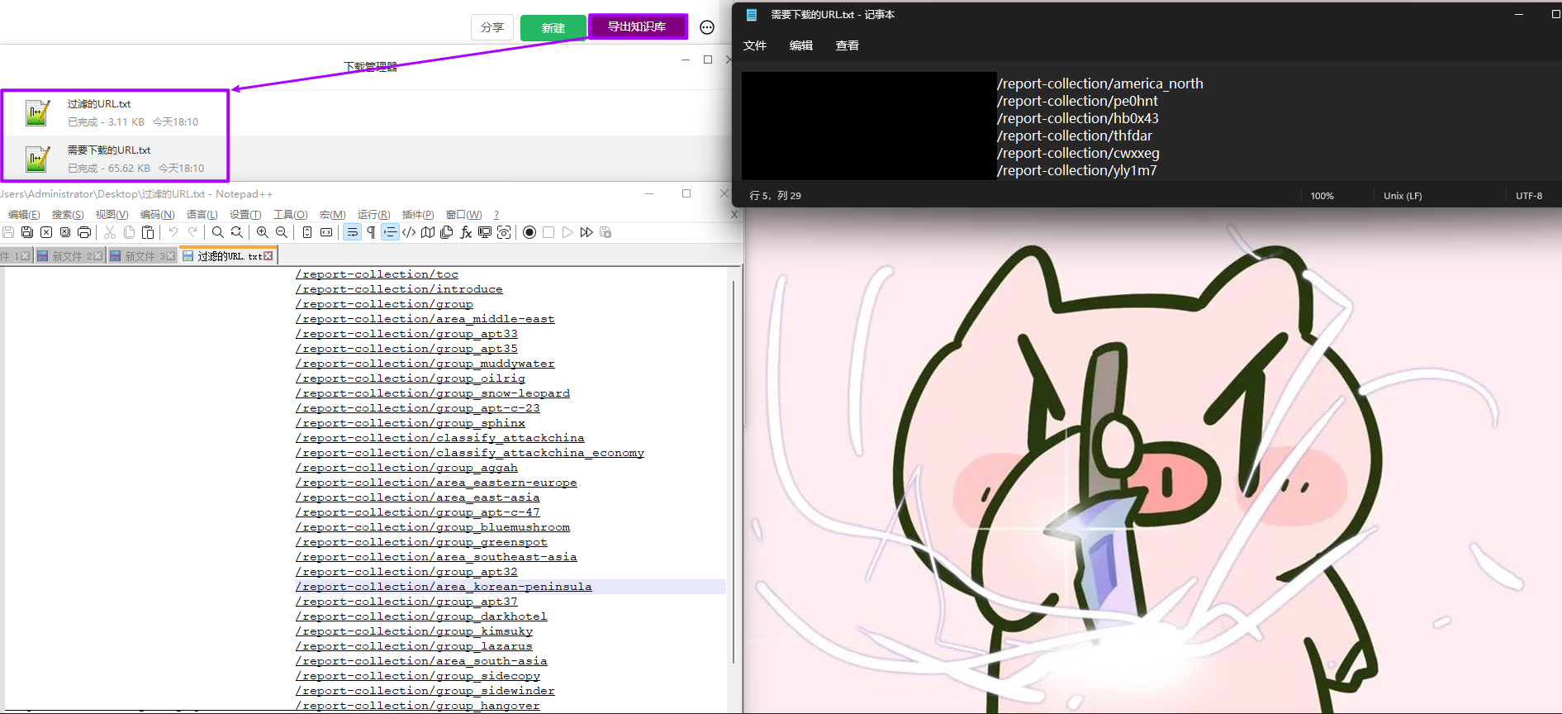Image resolution: width=1562 pixels, height=714 pixels.
Task: Click UTF-8 encoding in Notepad status bar
Action: [1529, 196]
